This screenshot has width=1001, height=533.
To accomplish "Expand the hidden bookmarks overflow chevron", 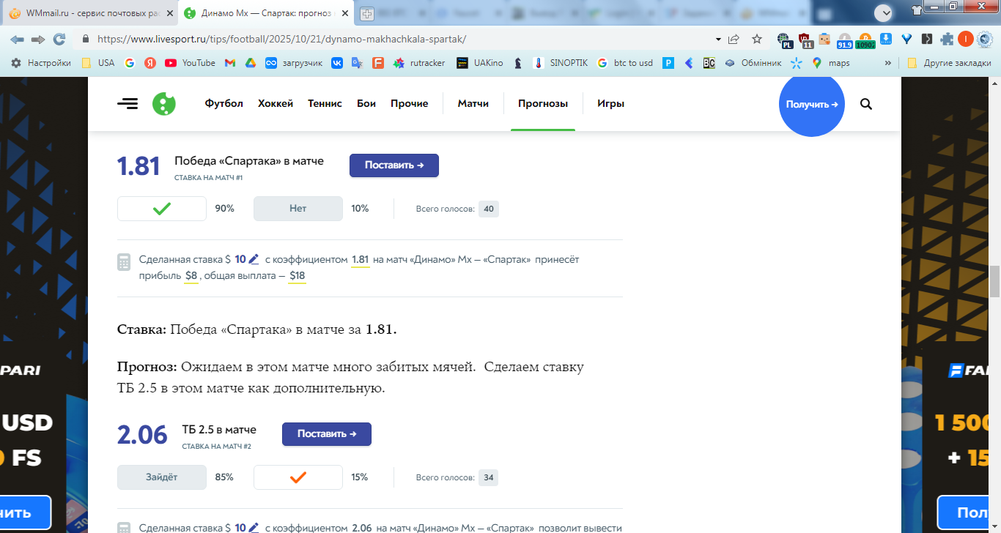I will point(889,63).
